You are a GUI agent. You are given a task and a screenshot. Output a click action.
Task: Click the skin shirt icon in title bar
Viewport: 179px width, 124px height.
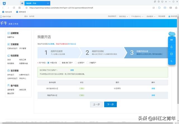(x=162, y=2)
